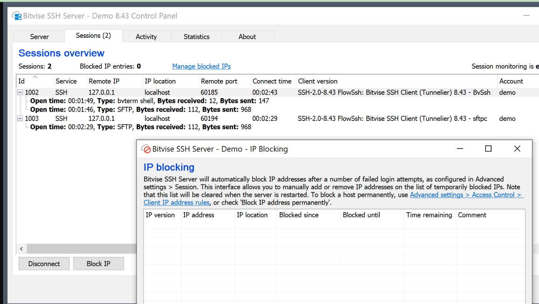This screenshot has height=304, width=539.
Task: Select the session row with Id 1003
Action: coord(69,118)
